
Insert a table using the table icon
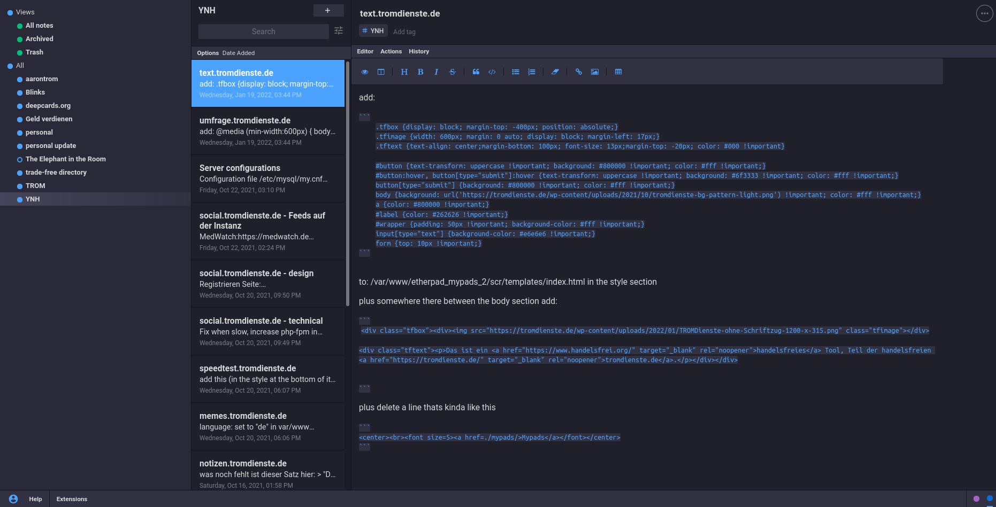click(x=618, y=72)
